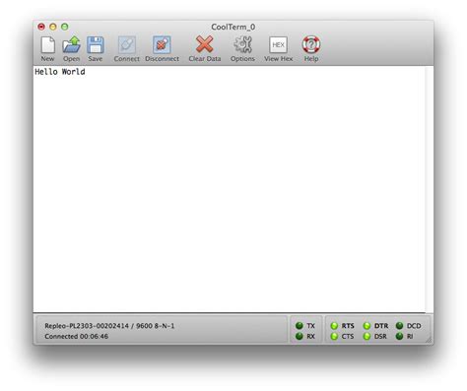Clear Data with the red X icon
This screenshot has width=467, height=391.
(x=205, y=44)
